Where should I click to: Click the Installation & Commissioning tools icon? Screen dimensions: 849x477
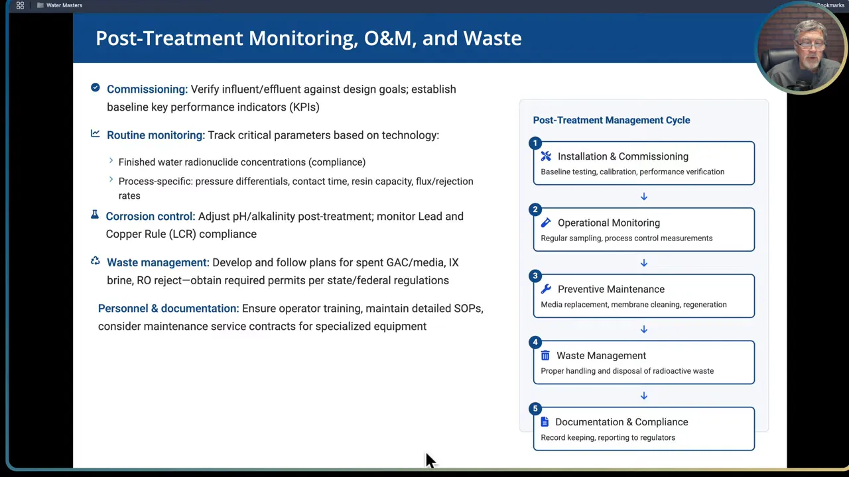[545, 156]
